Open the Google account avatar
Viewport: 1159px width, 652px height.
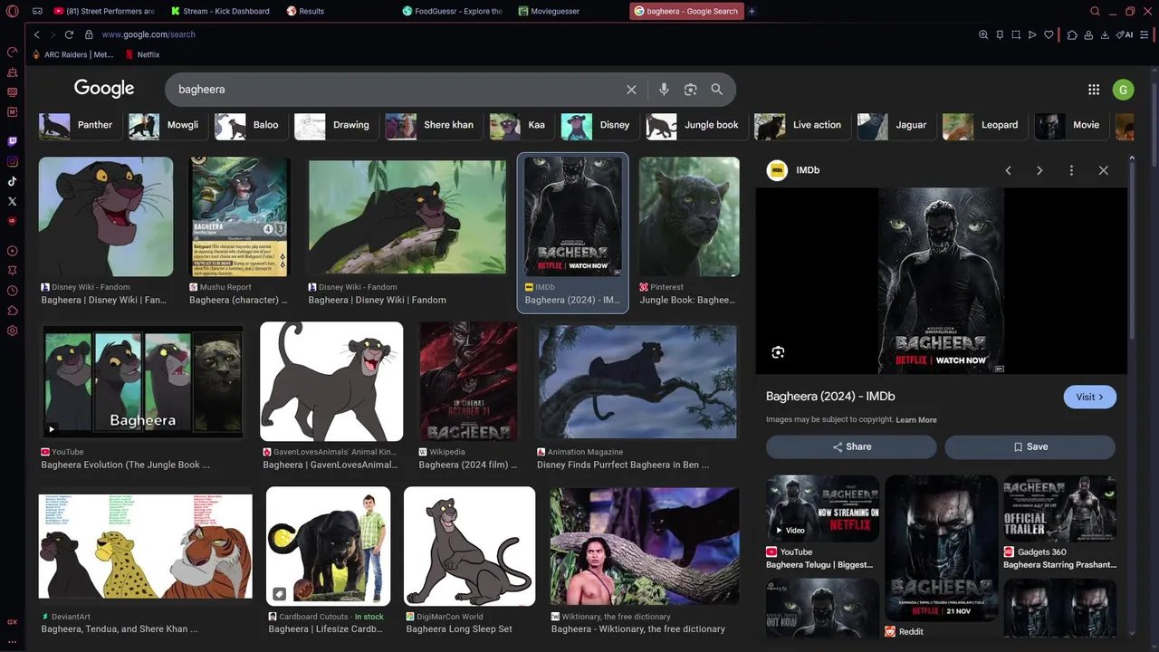pyautogui.click(x=1123, y=90)
